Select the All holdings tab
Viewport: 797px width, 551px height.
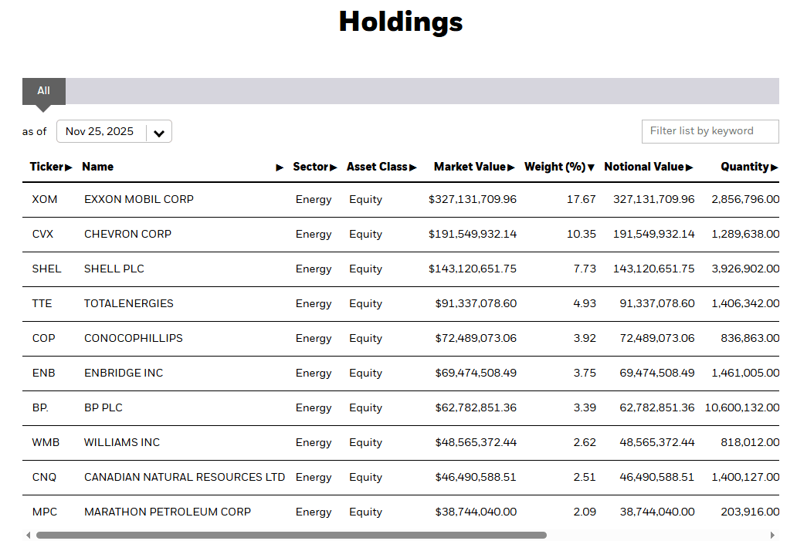[44, 91]
